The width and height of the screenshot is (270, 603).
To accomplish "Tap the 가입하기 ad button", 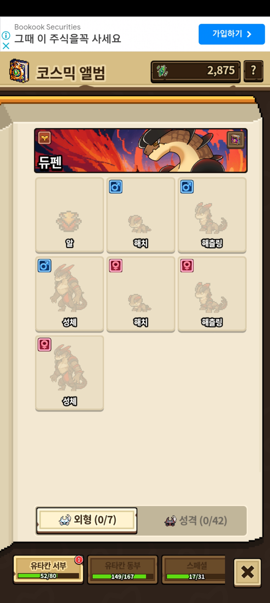I will pos(232,34).
